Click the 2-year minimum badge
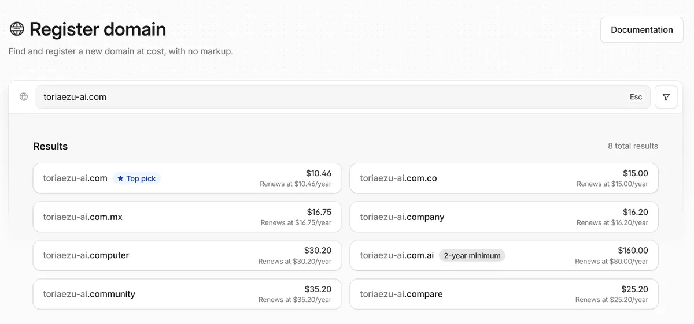Screen dimensions: 694x324 tap(472, 255)
